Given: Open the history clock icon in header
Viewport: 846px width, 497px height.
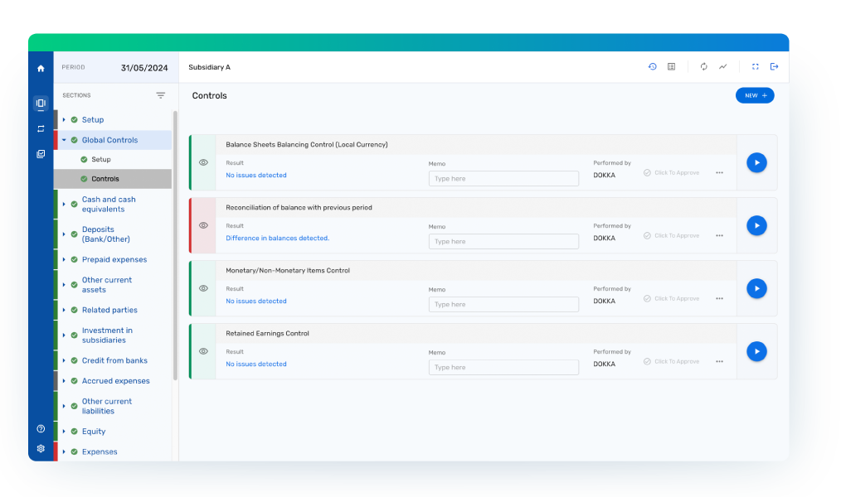Looking at the screenshot, I should (652, 67).
